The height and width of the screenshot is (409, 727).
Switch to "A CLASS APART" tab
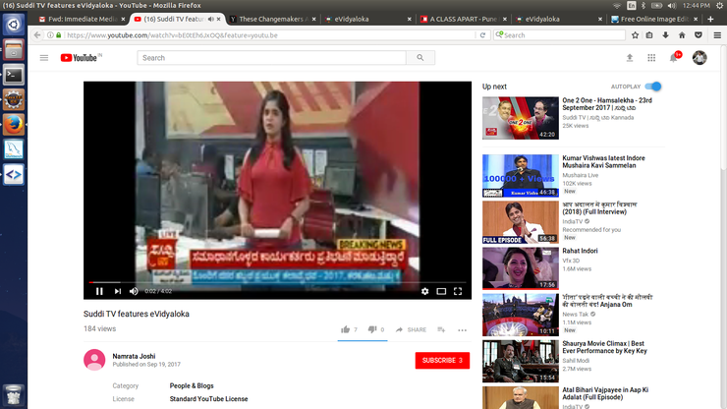pyautogui.click(x=461, y=19)
